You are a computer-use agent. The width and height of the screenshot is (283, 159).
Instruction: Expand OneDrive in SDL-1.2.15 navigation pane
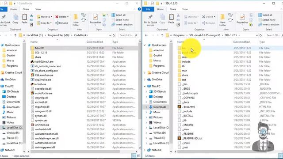tap(145, 79)
